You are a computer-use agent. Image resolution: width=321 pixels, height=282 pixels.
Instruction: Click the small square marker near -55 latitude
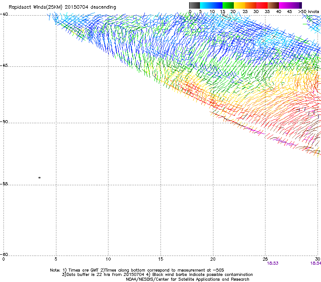click(39, 177)
